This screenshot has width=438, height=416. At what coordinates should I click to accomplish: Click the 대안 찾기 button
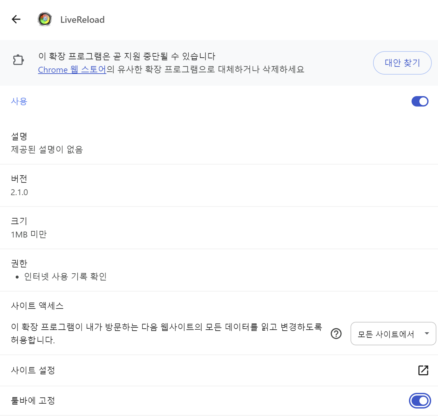tap(402, 63)
